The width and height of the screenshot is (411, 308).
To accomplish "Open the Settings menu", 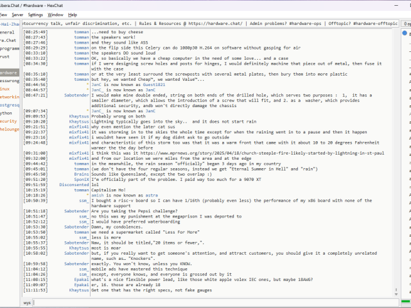I will pyautogui.click(x=35, y=14).
